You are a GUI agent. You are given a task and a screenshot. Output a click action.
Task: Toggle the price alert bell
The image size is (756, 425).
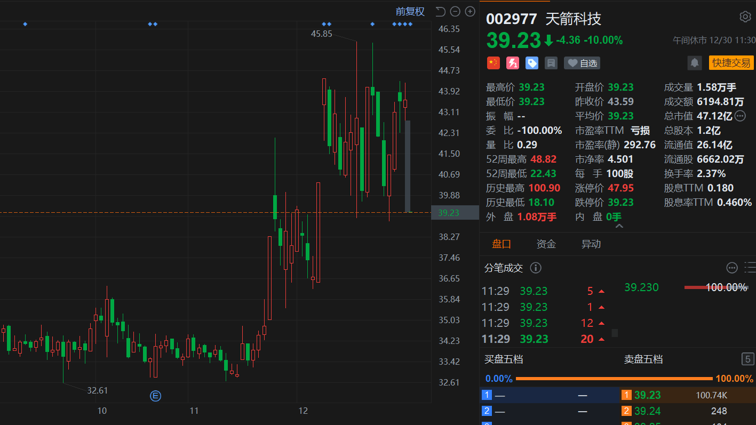(695, 63)
